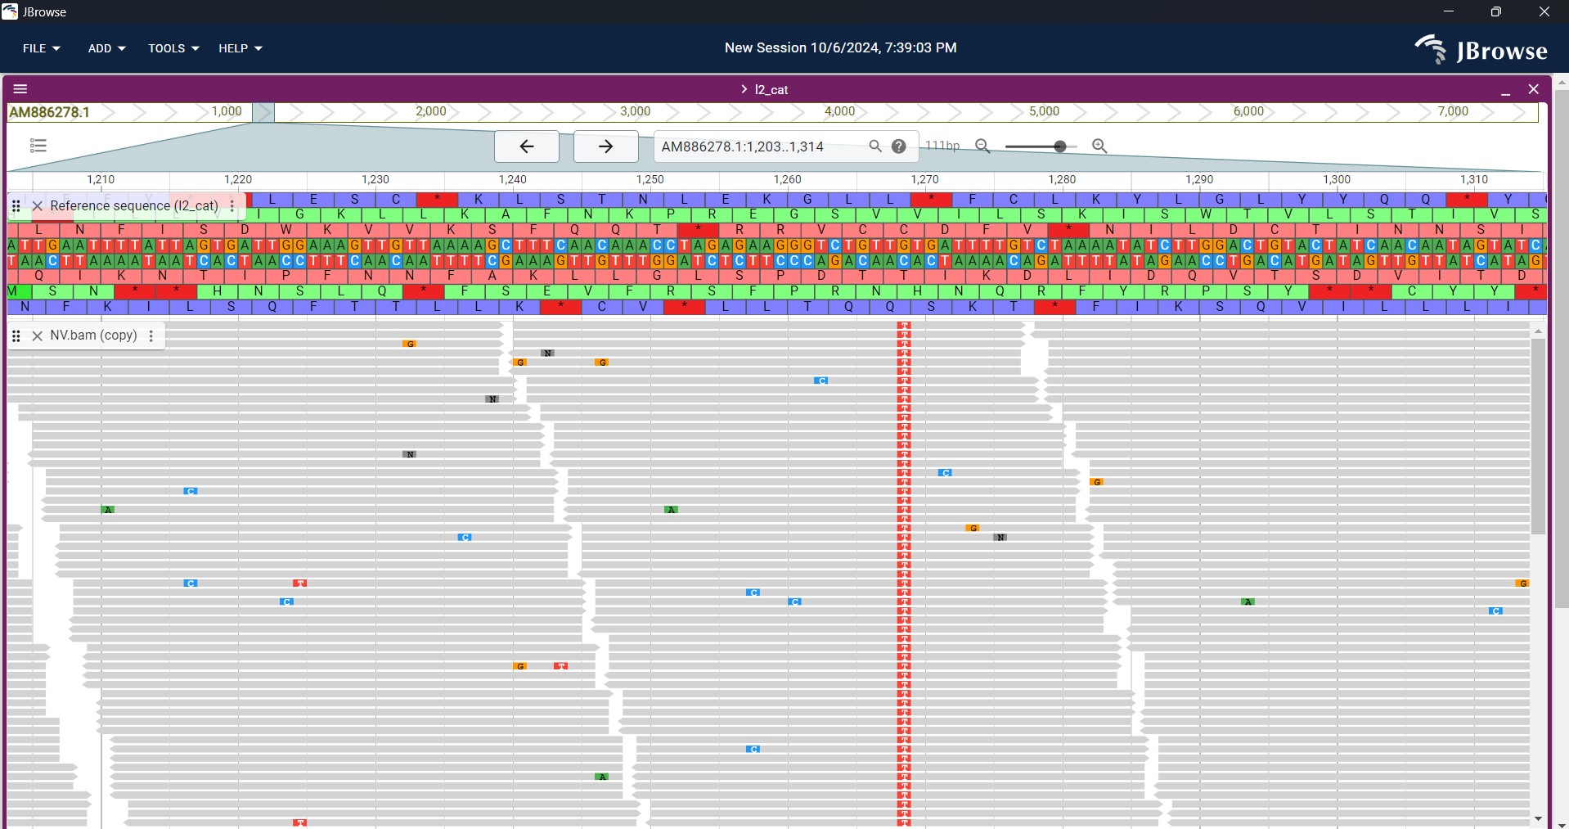Pan left with the back arrow button
Viewport: 1569px width, 829px height.
(x=527, y=147)
